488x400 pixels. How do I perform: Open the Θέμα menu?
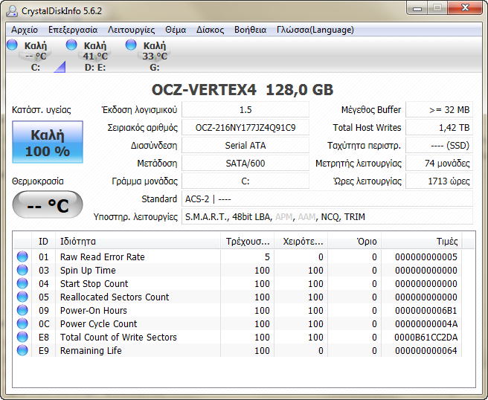pyautogui.click(x=176, y=30)
